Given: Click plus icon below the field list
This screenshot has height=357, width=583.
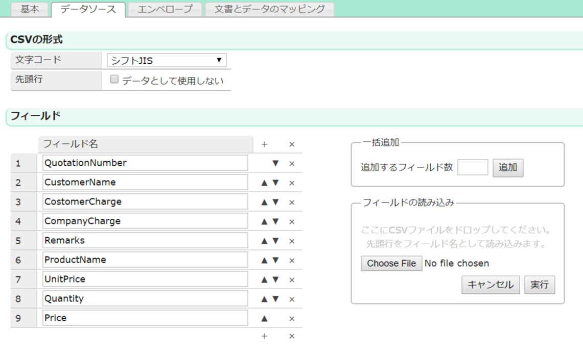Looking at the screenshot, I should pyautogui.click(x=264, y=336).
